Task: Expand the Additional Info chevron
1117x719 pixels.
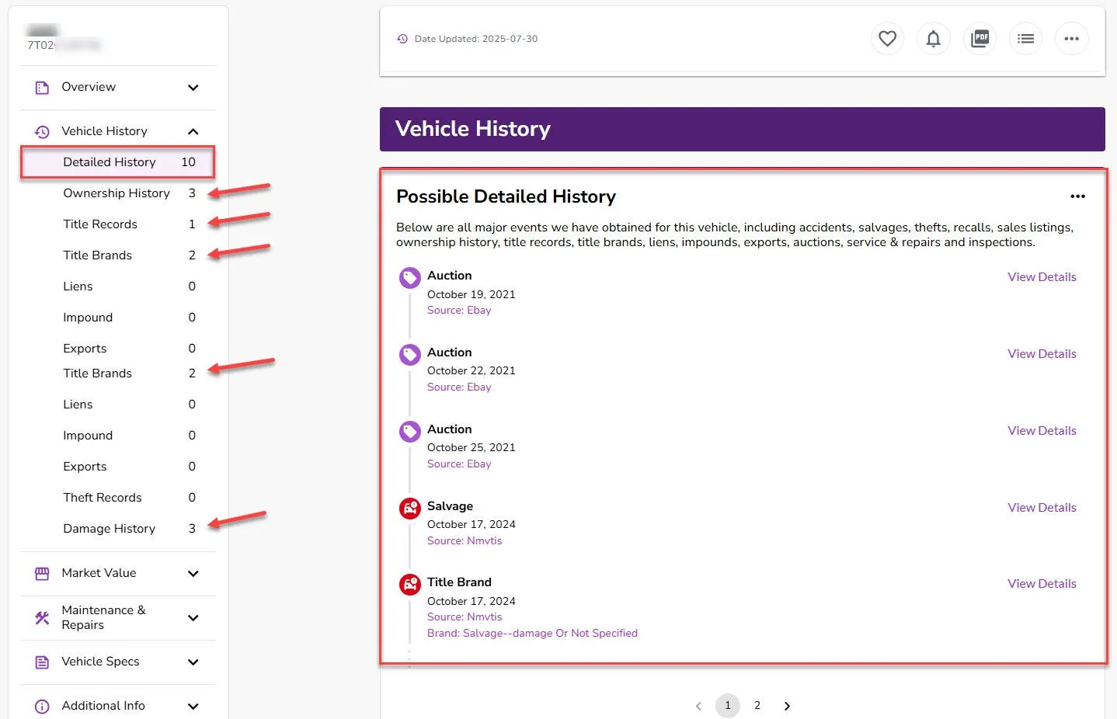Action: tap(193, 707)
